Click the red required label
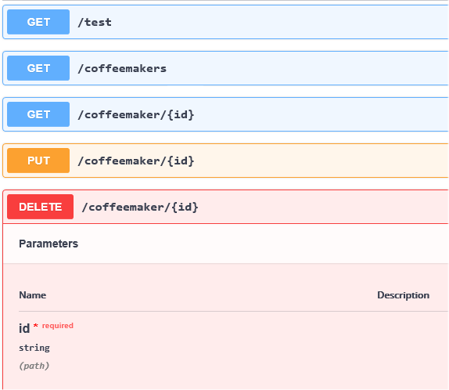Viewport: 449px width, 390px height. pyautogui.click(x=58, y=326)
